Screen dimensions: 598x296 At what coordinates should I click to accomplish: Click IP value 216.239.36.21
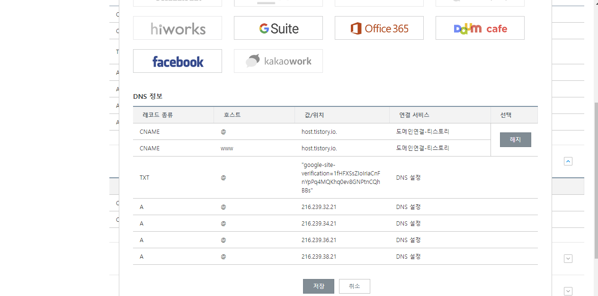pyautogui.click(x=319, y=240)
